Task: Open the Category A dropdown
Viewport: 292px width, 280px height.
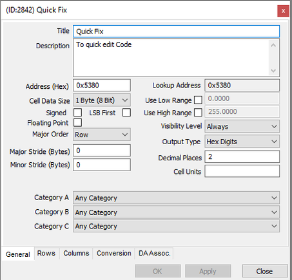Action: pyautogui.click(x=176, y=198)
